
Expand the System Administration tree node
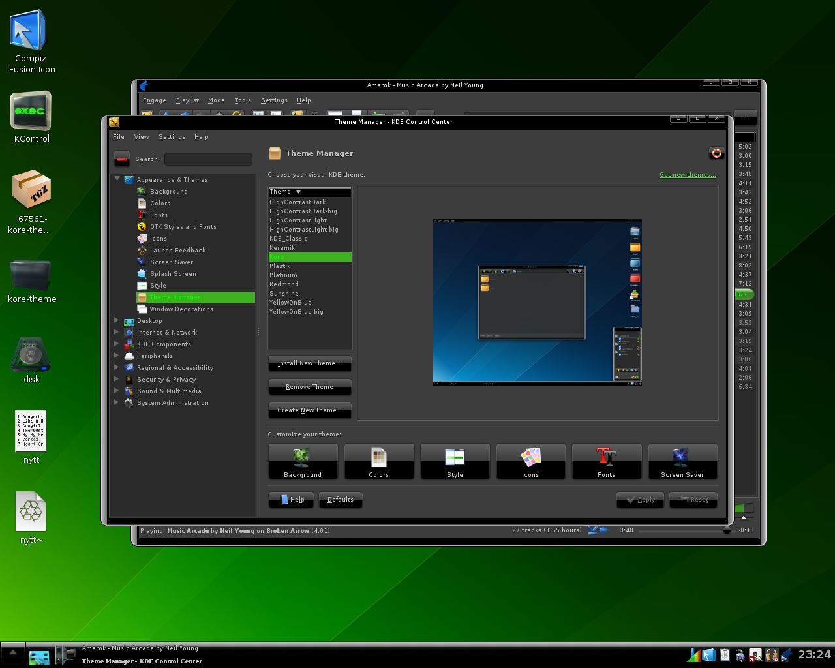117,402
